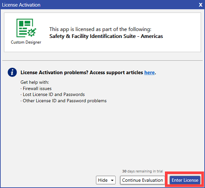205x188 pixels.
Task: Click the Custom Designer app icon
Action: coord(26,28)
